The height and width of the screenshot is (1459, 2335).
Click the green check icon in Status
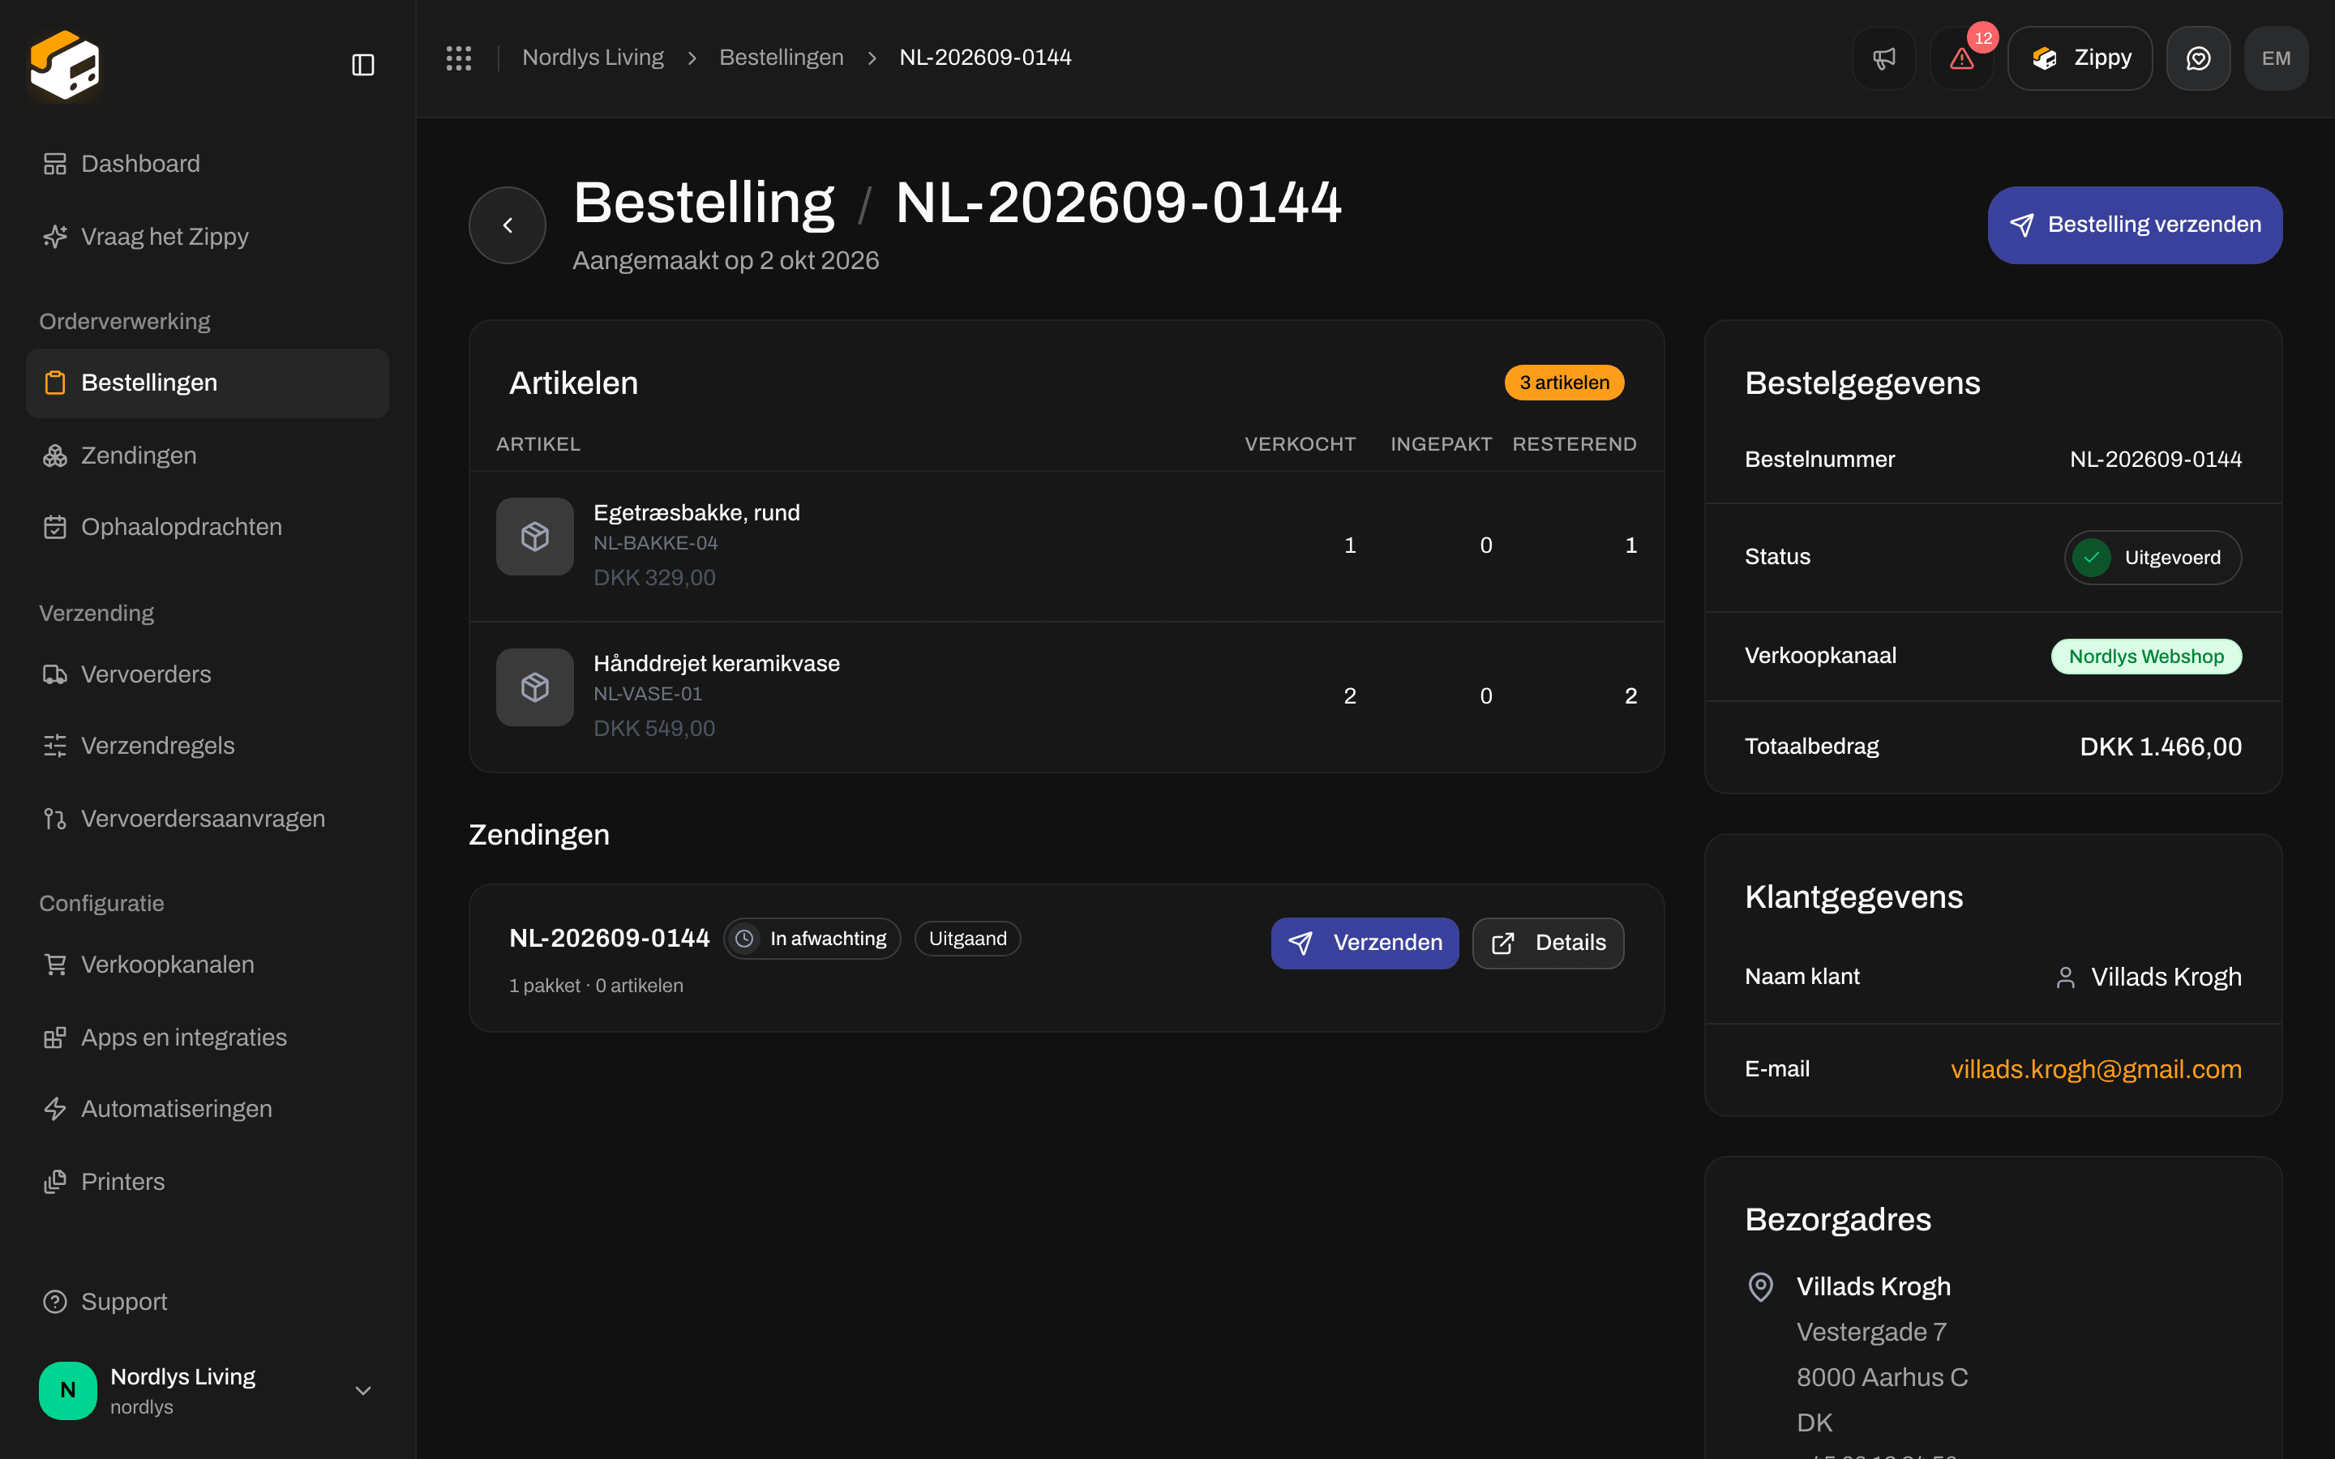tap(2091, 558)
